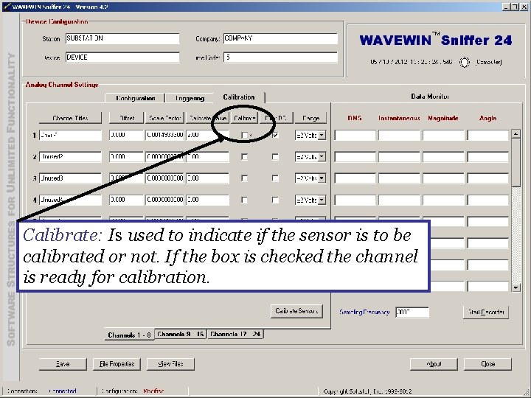Click the Unused2 channel title field
Image resolution: width=531 pixels, height=398 pixels.
[x=71, y=157]
